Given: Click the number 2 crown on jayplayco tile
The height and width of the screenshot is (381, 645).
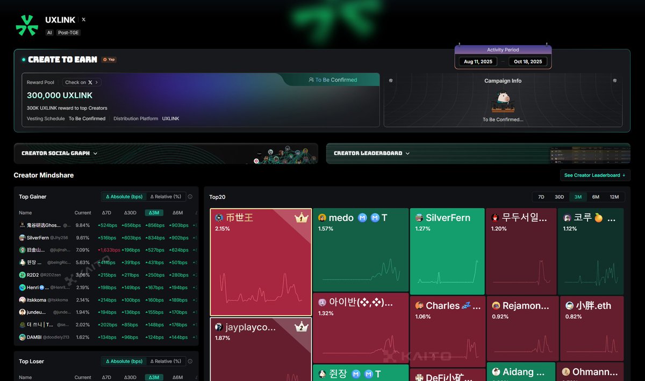Looking at the screenshot, I should pos(301,327).
